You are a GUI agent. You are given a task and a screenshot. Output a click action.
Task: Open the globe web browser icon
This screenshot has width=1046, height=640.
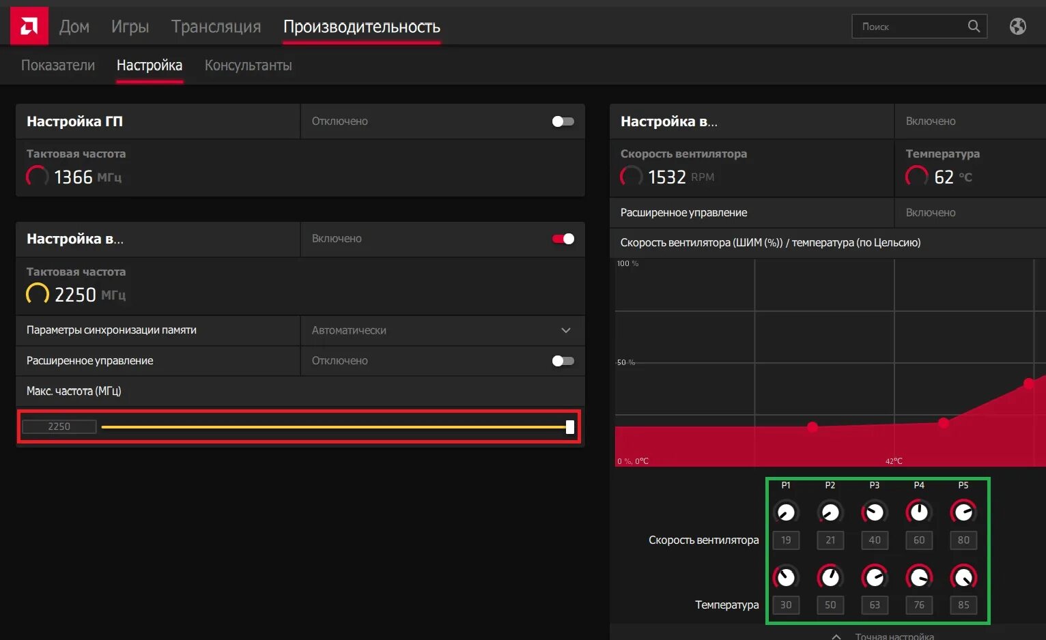[1017, 26]
